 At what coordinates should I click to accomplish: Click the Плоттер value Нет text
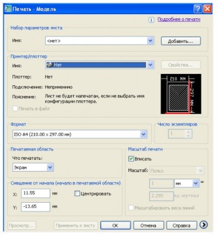click(49, 77)
